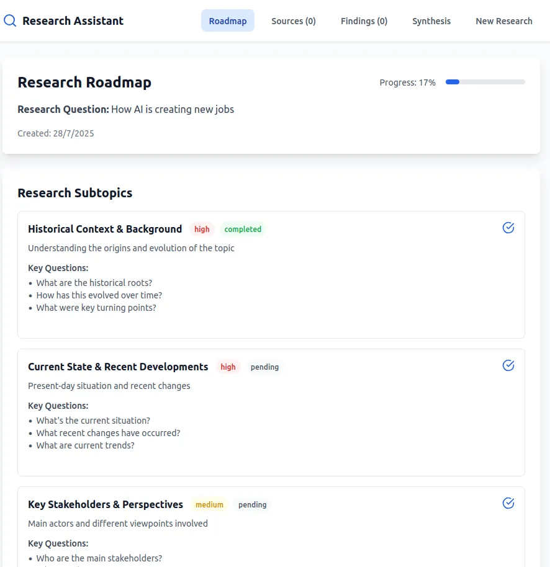
Task: Click 'Present-day situation and recent changes'
Action: (109, 386)
